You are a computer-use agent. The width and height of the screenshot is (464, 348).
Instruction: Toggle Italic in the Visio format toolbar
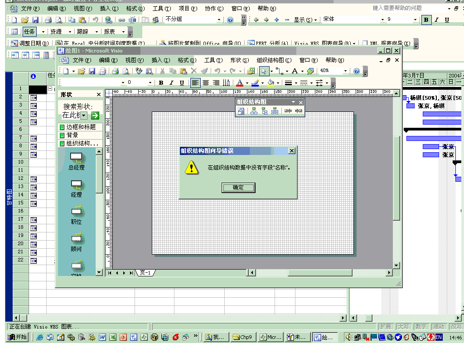pyautogui.click(x=171, y=83)
